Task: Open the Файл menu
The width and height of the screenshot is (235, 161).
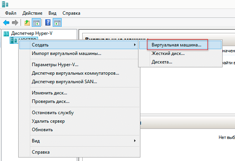Action: coord(10,13)
